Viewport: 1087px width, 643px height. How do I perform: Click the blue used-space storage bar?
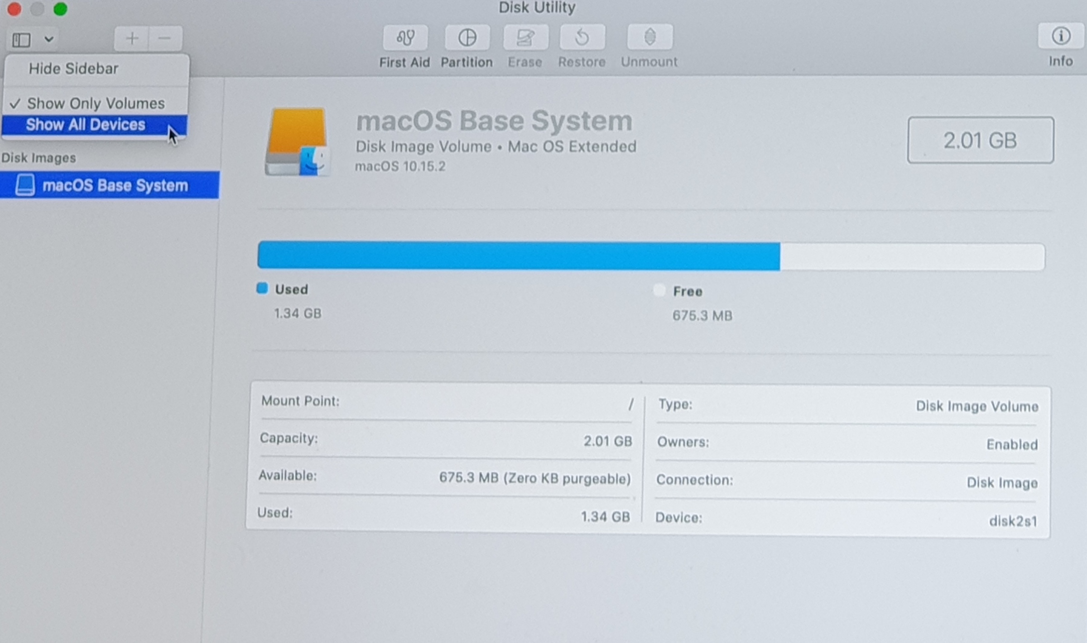[x=518, y=256]
